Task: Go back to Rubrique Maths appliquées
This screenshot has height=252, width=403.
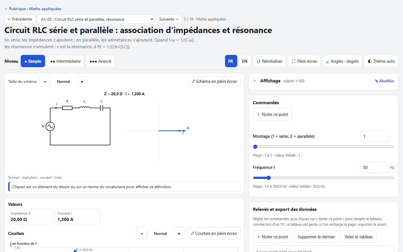Action: [33, 9]
